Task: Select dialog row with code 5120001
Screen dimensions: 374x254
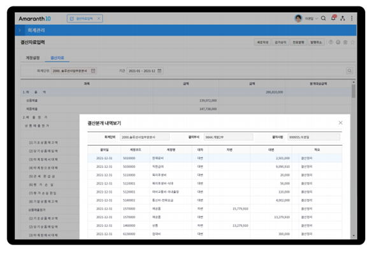Action: [215, 192]
